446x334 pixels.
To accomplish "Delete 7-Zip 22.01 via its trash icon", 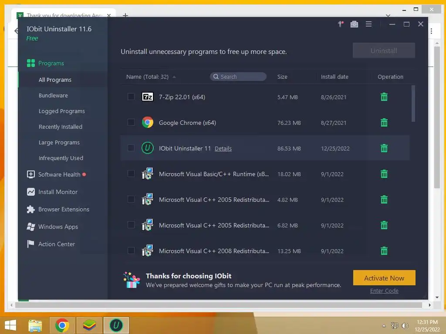I will click(x=384, y=97).
